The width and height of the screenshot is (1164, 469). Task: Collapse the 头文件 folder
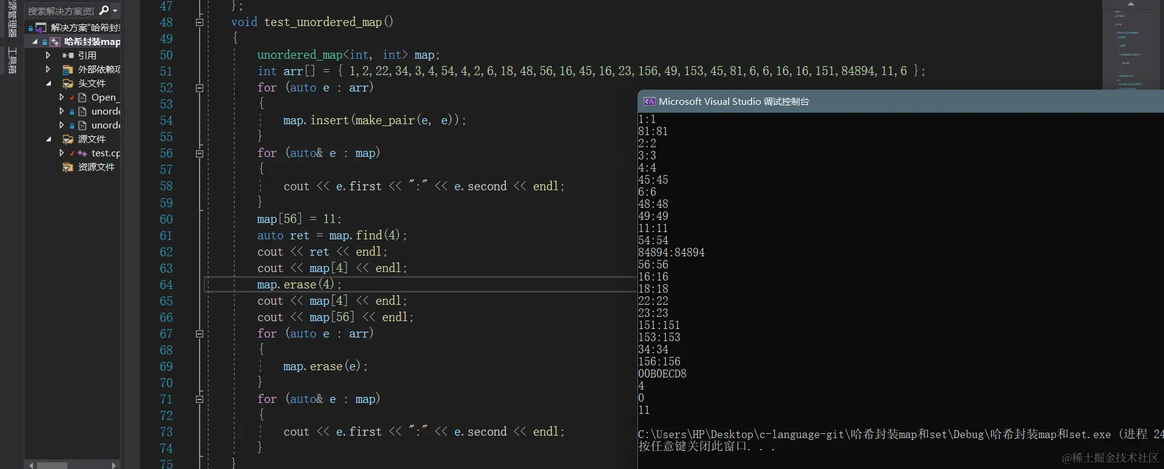[x=49, y=84]
